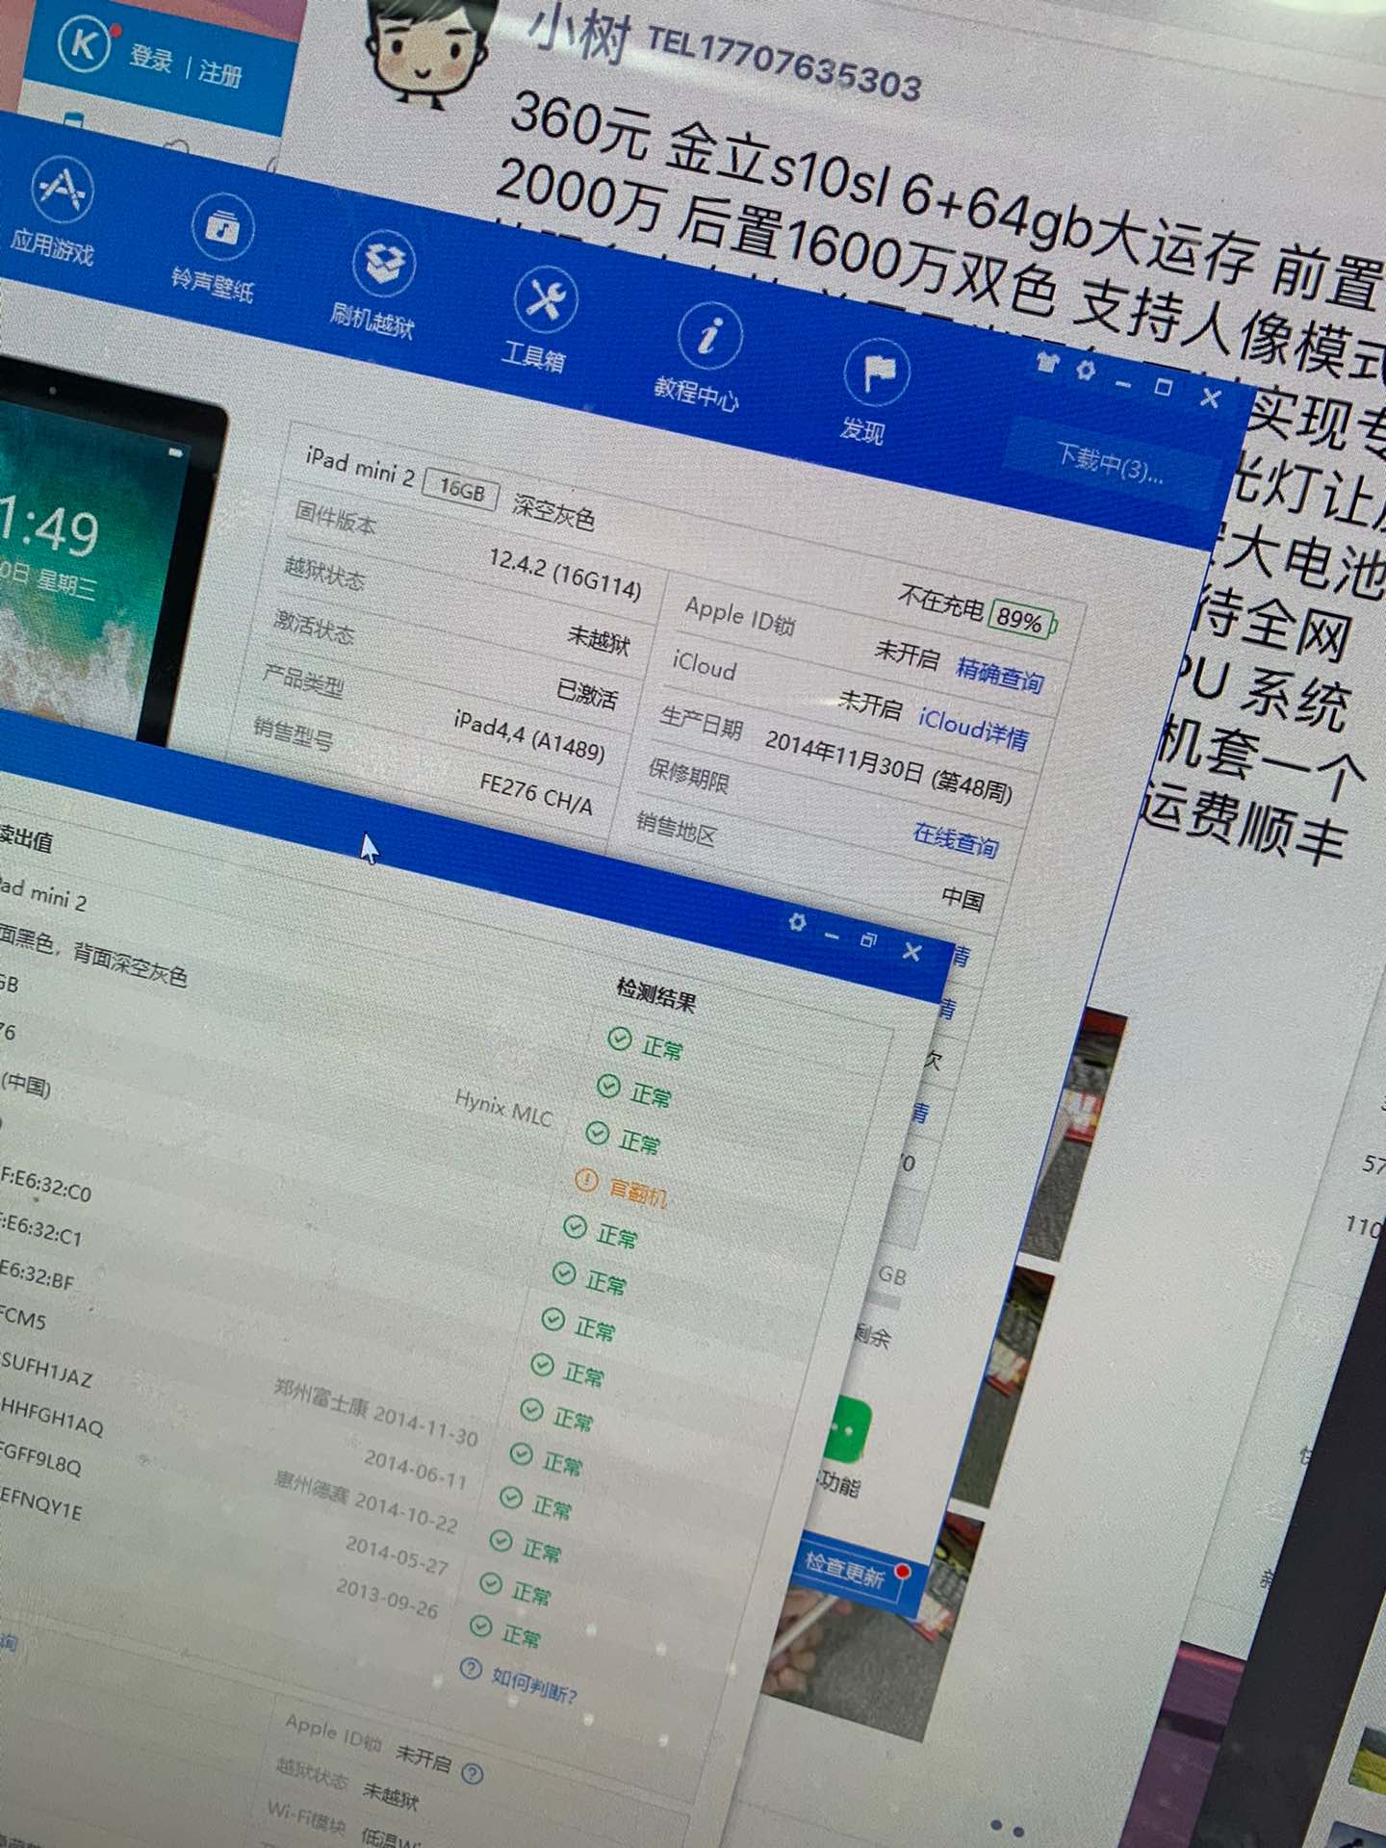The image size is (1386, 1848).
Task: Close the verification report dialog
Action: pyautogui.click(x=911, y=951)
